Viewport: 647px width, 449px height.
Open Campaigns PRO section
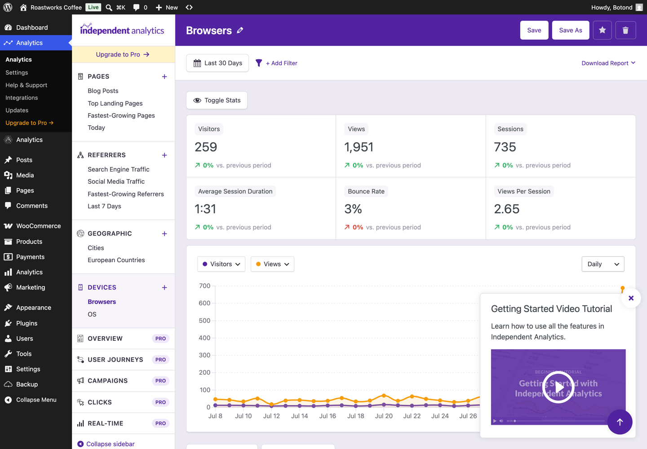point(123,381)
